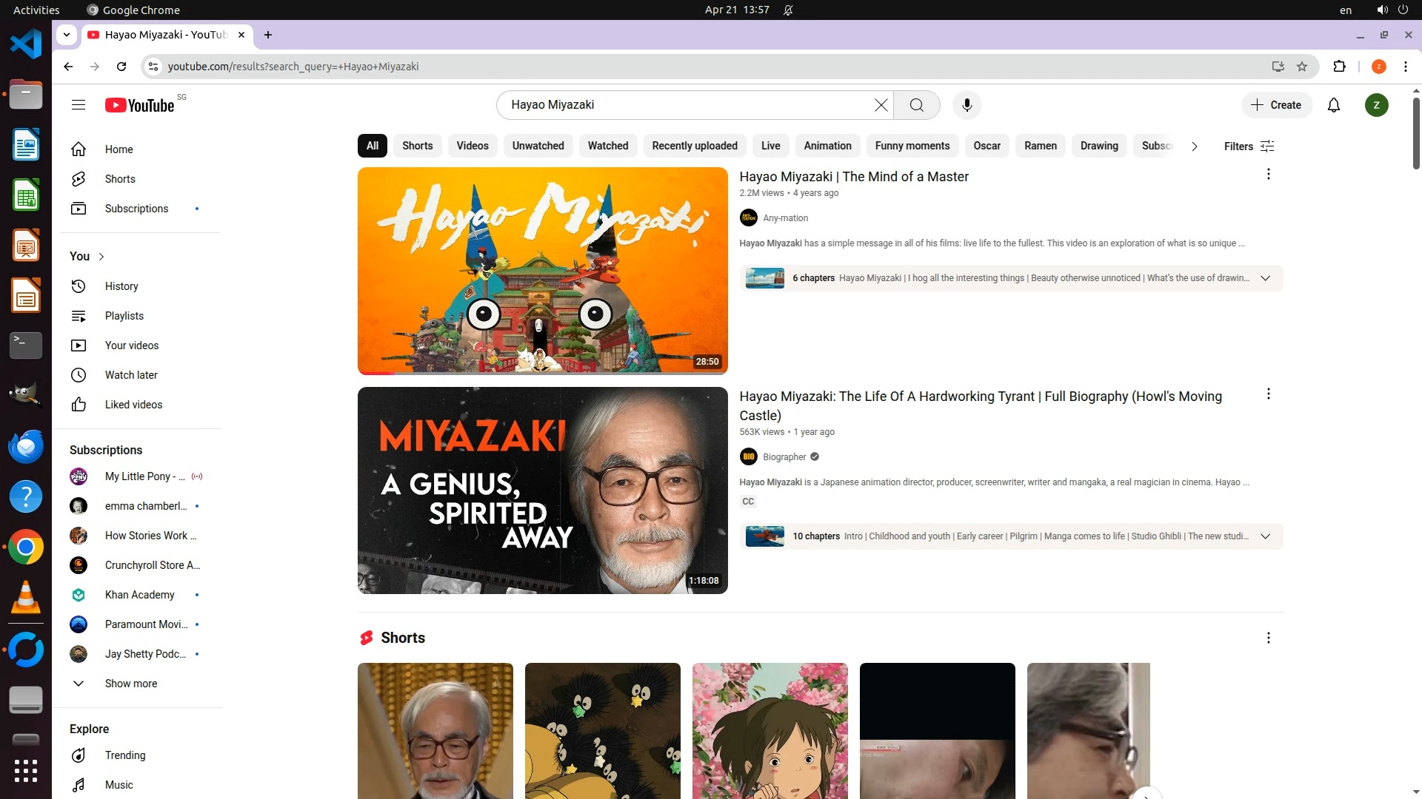This screenshot has width=1422, height=799.
Task: Open the Filters button
Action: (1249, 146)
